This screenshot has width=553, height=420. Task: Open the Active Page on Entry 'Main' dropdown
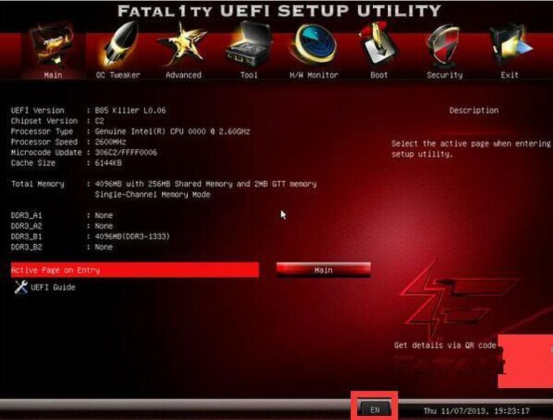coord(323,270)
